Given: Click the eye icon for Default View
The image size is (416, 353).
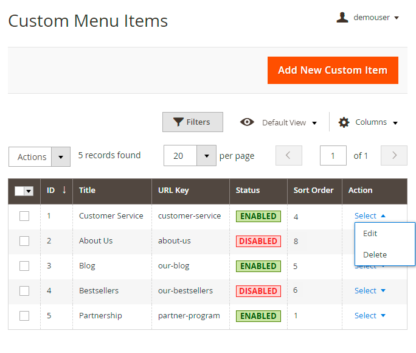Looking at the screenshot, I should 247,122.
